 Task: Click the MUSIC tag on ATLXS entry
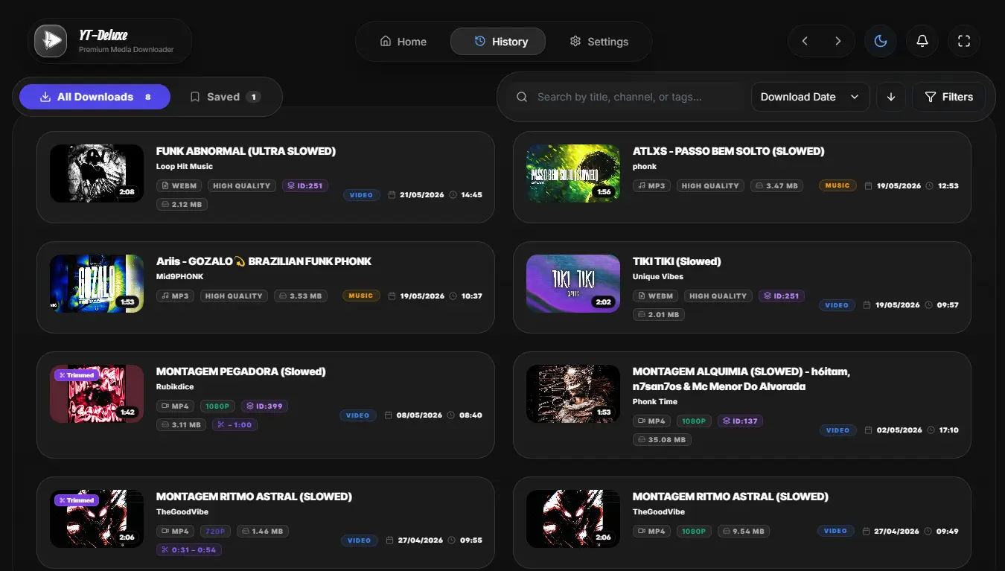pyautogui.click(x=837, y=185)
